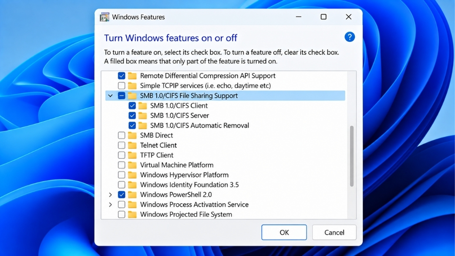Screen dimensions: 455x256
Task: Enable Windows Hypervisor Platform checkbox
Action: (121, 175)
